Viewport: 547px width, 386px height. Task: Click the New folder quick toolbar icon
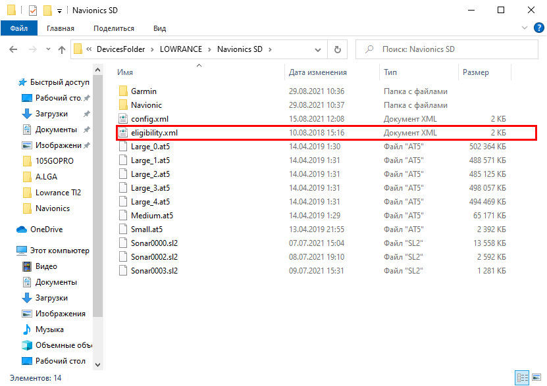(47, 11)
